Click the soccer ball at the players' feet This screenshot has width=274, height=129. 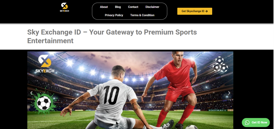tap(191, 127)
